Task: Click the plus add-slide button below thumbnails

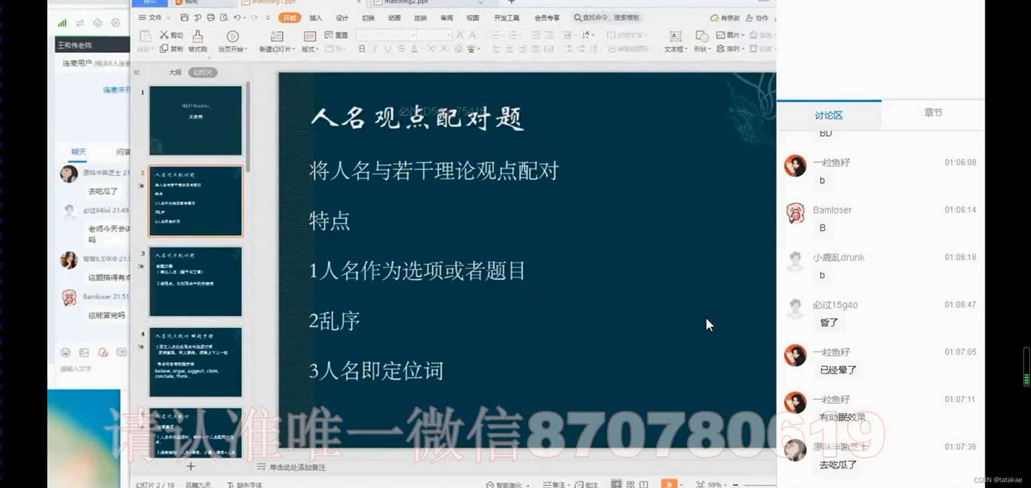Action: click(x=191, y=467)
